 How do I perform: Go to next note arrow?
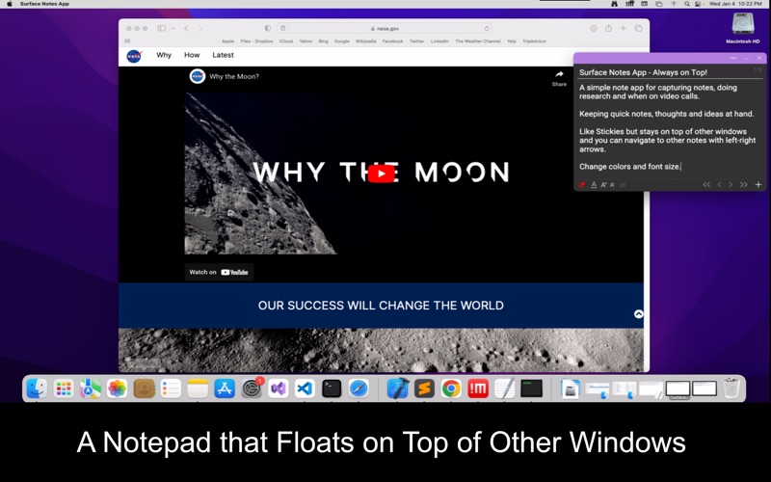[x=731, y=185]
